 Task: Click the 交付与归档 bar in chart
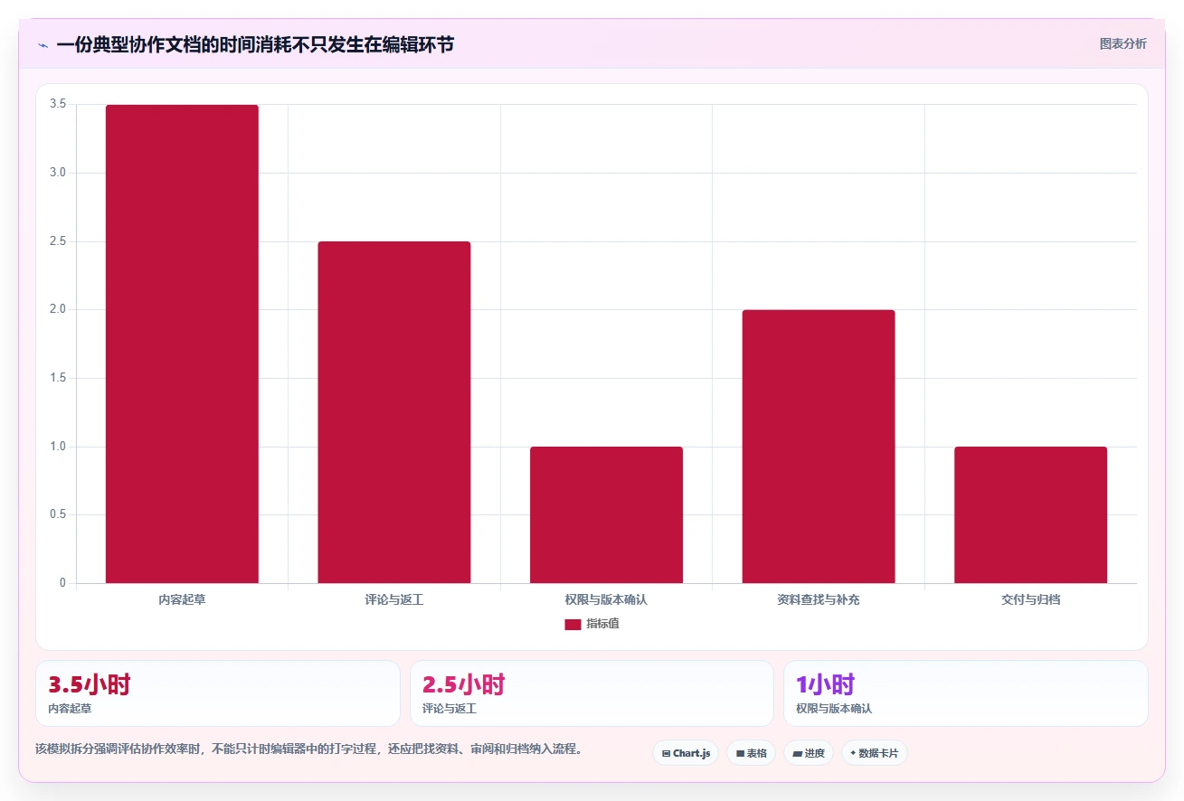(x=1030, y=514)
